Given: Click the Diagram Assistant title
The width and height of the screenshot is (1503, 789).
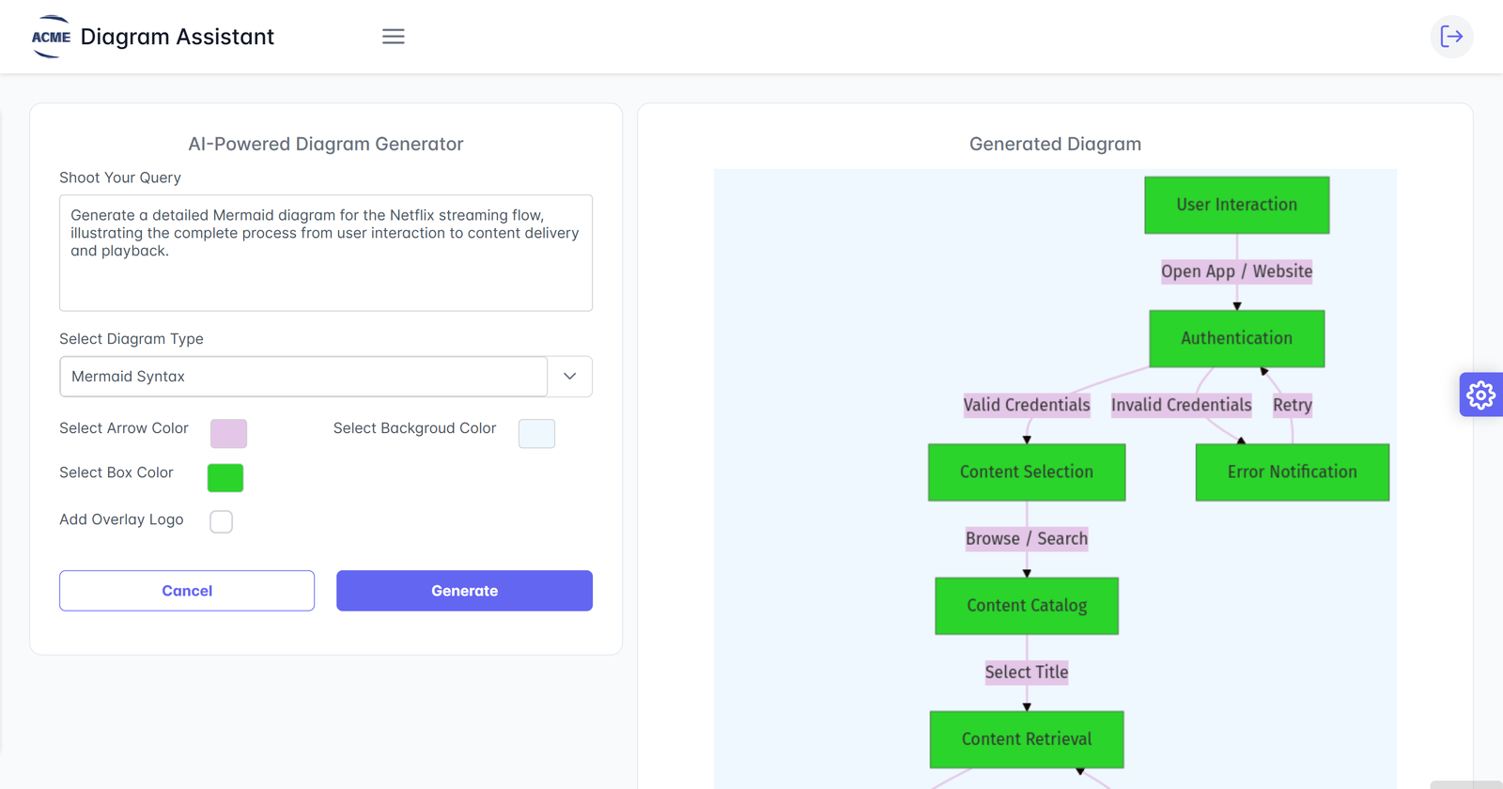Looking at the screenshot, I should [178, 37].
